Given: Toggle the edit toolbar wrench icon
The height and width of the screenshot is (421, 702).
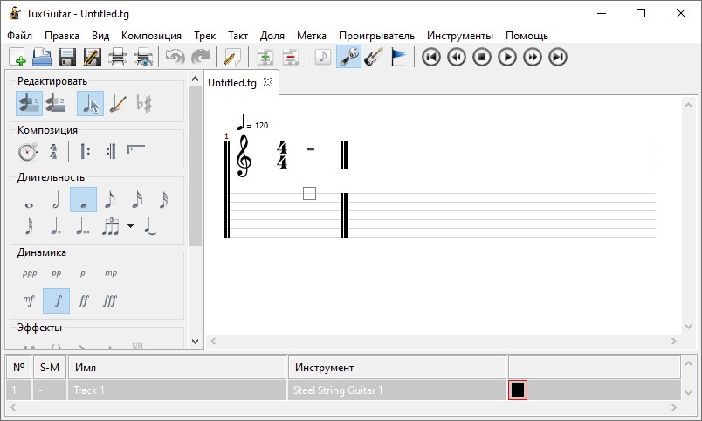Looking at the screenshot, I should point(348,58).
